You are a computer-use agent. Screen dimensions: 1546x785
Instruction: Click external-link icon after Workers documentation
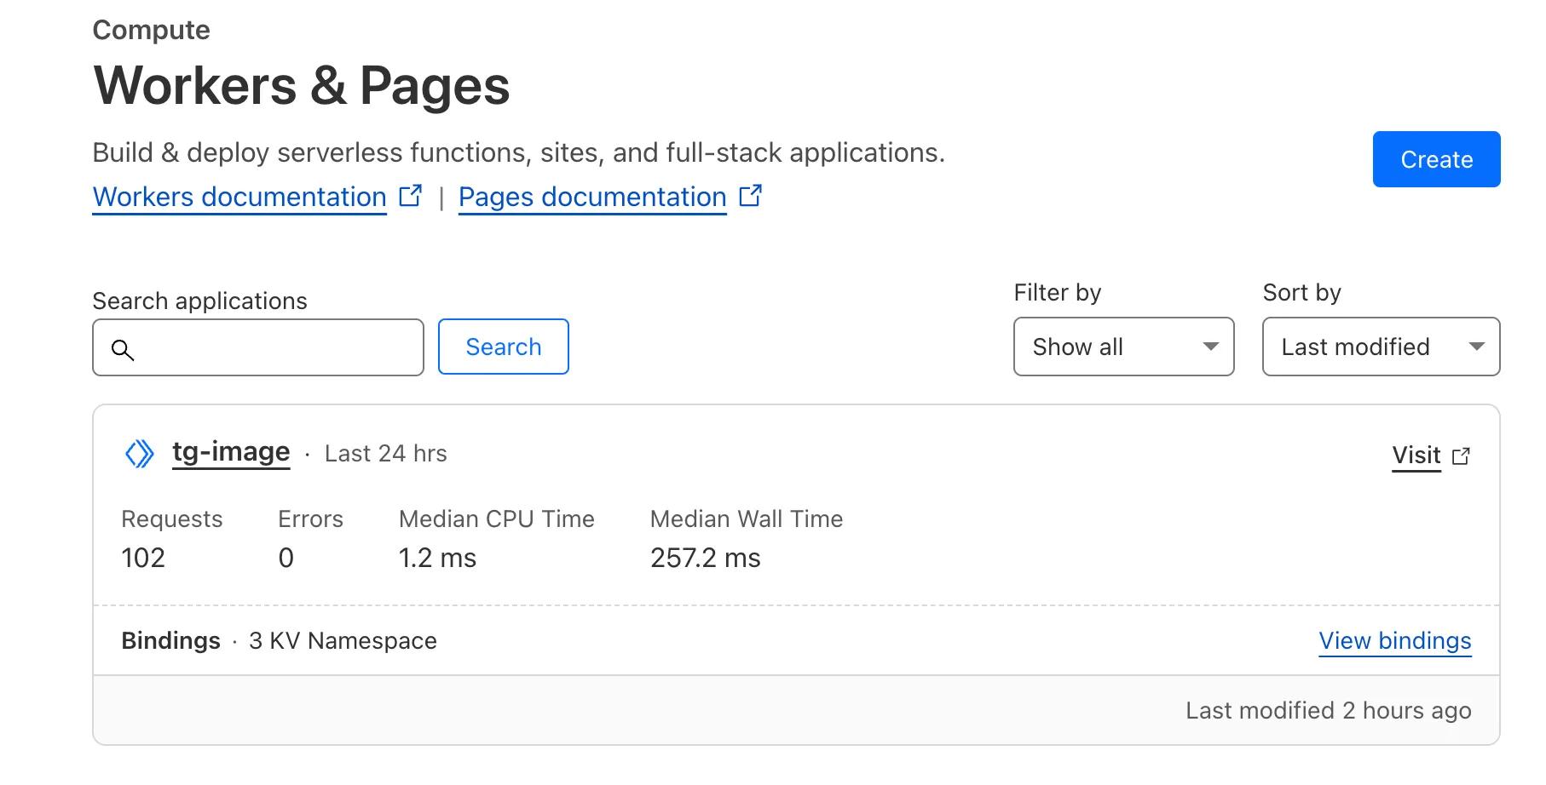[411, 196]
